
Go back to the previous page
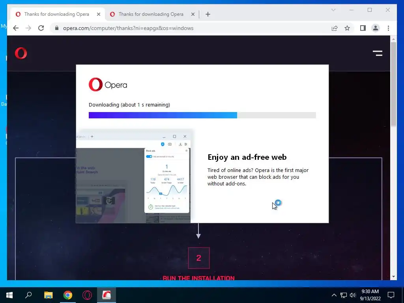tap(16, 28)
